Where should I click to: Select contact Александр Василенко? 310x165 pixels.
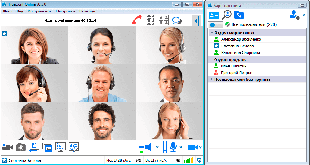coord(241,39)
